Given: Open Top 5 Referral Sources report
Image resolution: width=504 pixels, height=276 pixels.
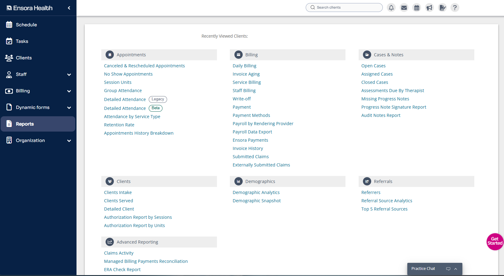Looking at the screenshot, I should pos(384,209).
